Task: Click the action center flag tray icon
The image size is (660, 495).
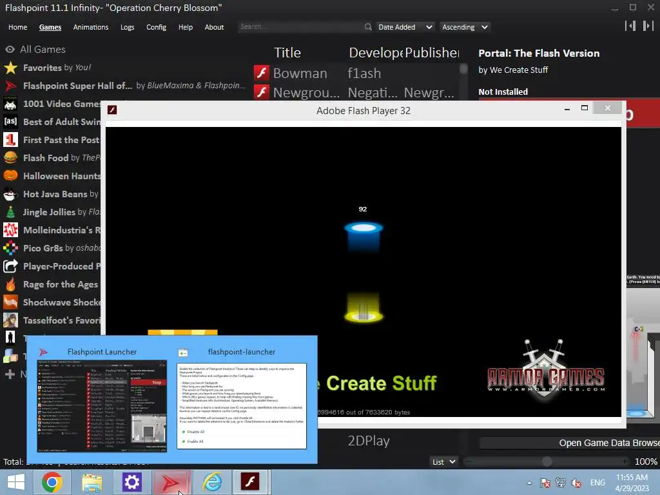Action: click(x=545, y=483)
